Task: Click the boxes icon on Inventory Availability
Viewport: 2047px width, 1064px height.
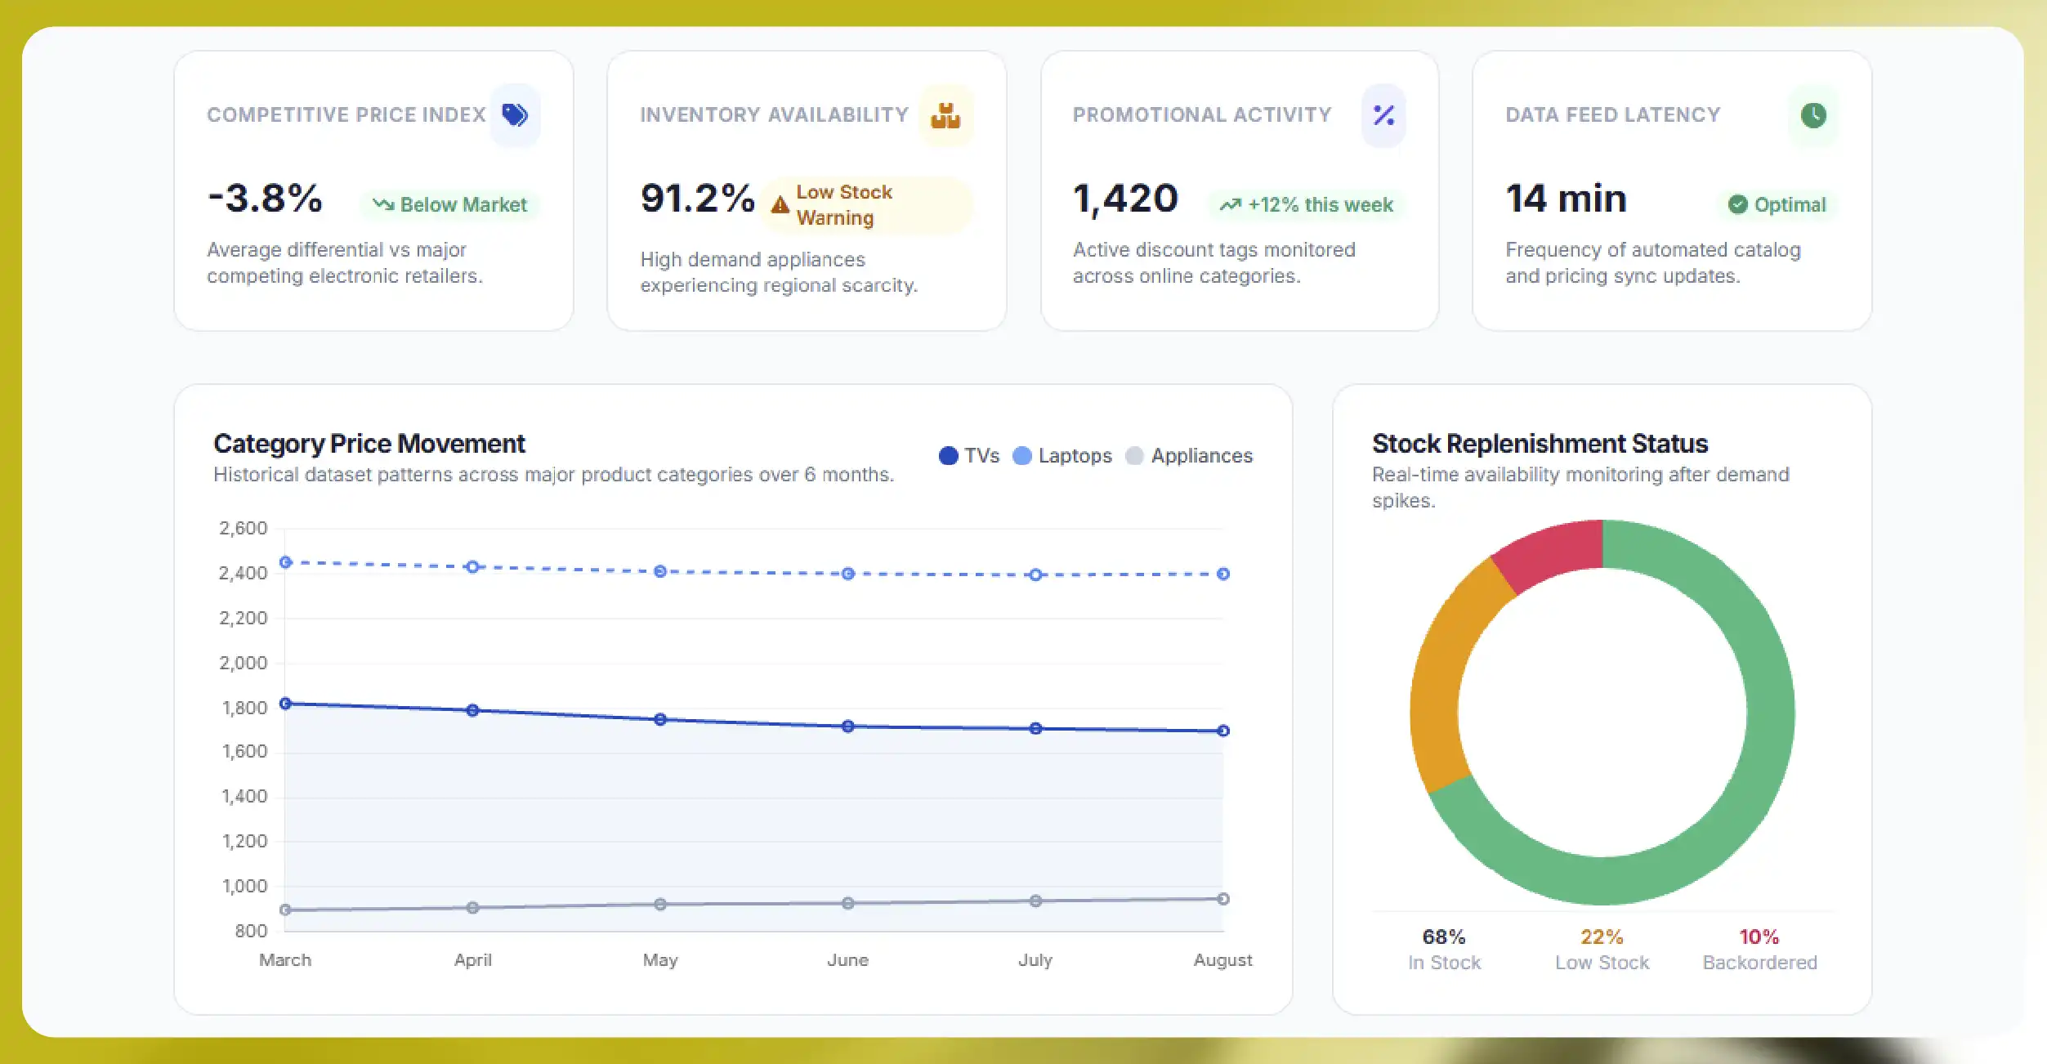Action: (945, 115)
